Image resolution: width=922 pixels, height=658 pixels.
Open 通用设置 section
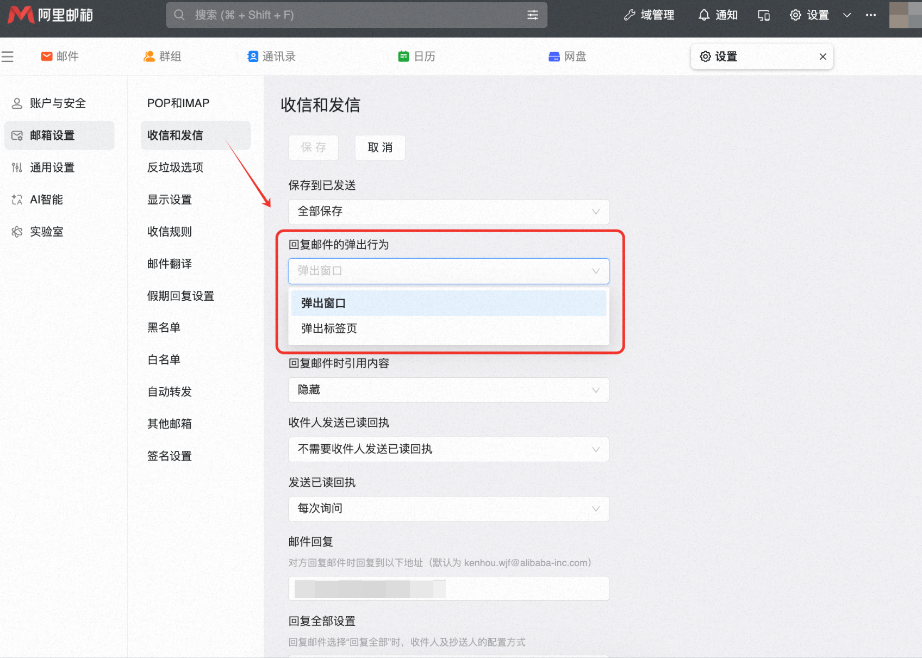coord(59,167)
